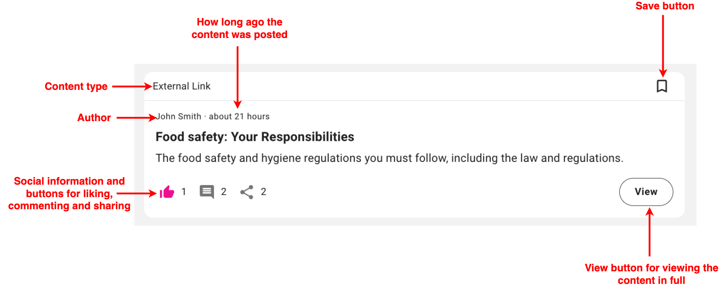Click the count beside the share icon
Image resolution: width=721 pixels, height=287 pixels.
click(x=263, y=192)
